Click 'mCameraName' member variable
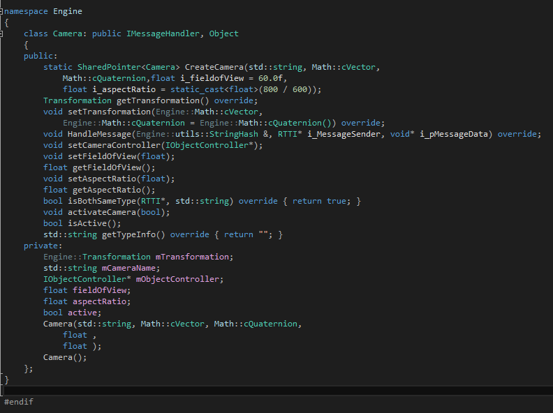553x413 pixels. click(x=128, y=268)
